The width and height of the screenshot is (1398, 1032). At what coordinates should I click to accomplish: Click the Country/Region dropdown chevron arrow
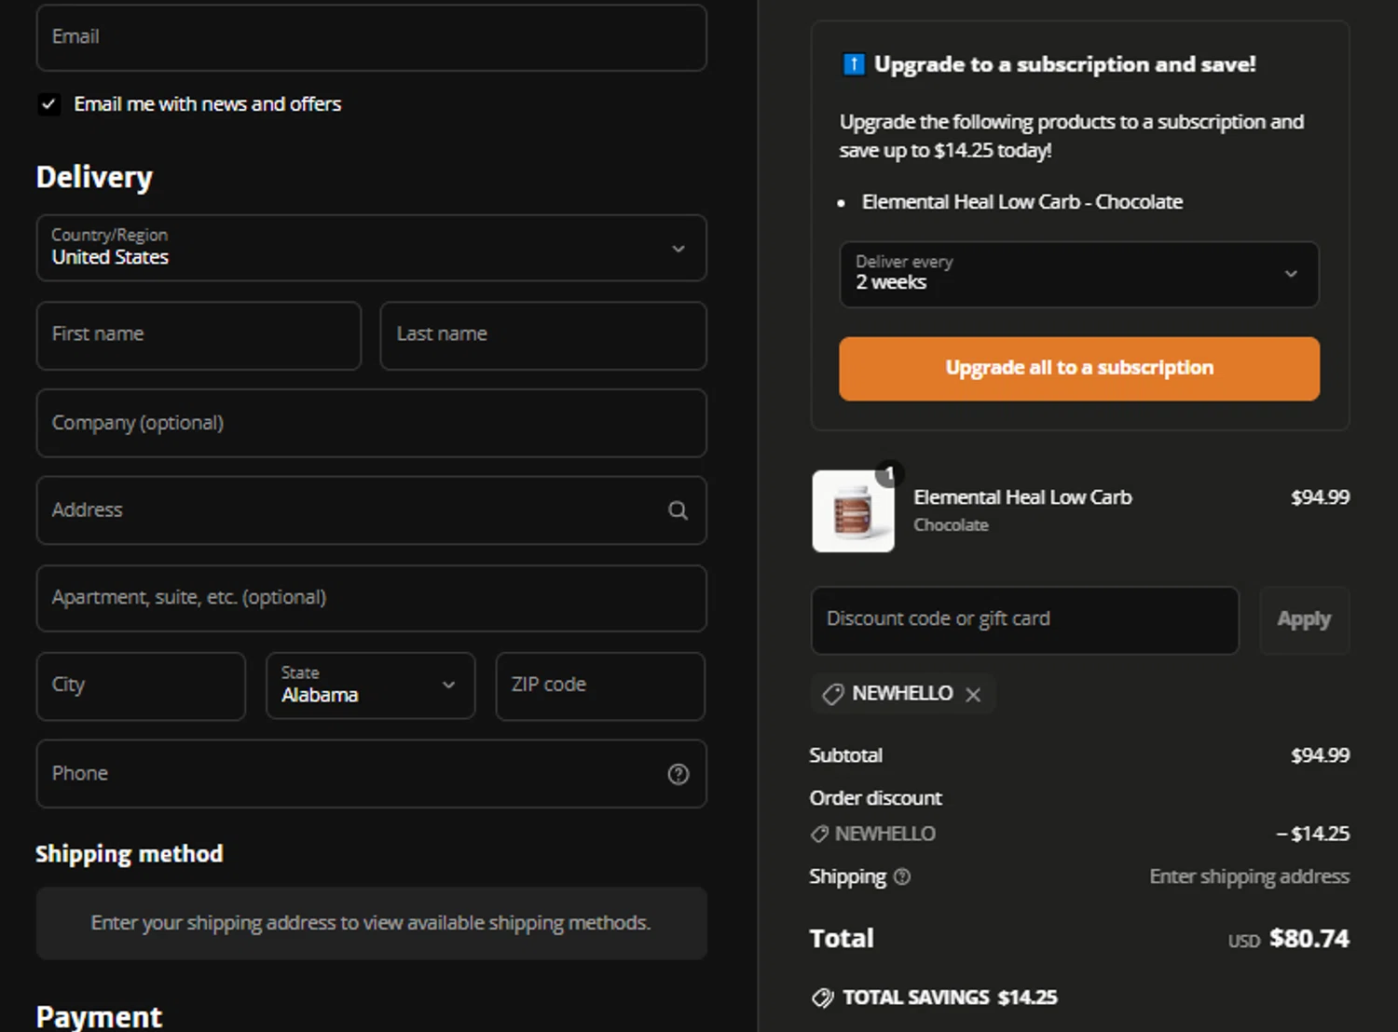tap(678, 249)
